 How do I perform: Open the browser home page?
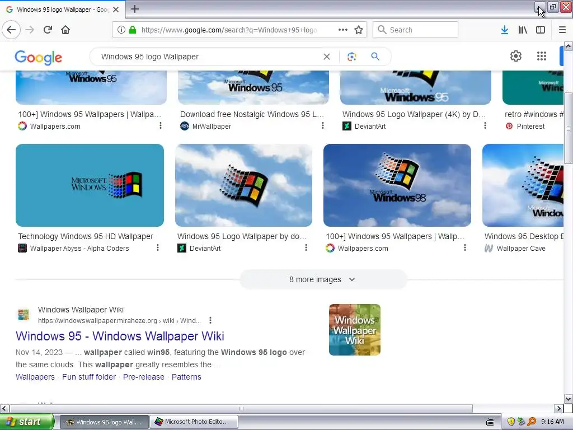coord(65,30)
